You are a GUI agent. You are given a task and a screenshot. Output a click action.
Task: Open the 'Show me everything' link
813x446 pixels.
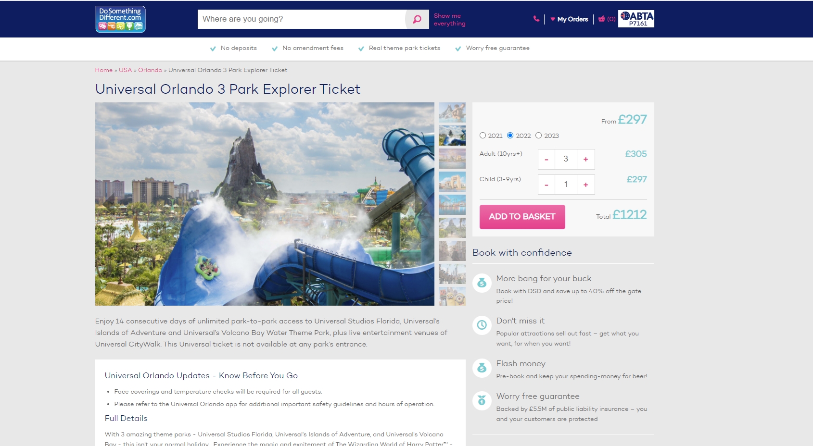[x=449, y=20]
